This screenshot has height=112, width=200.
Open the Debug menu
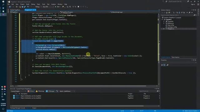(x=33, y=4)
